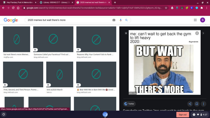Save previewed image to collection
This screenshot has height=118, width=210.
(197, 104)
